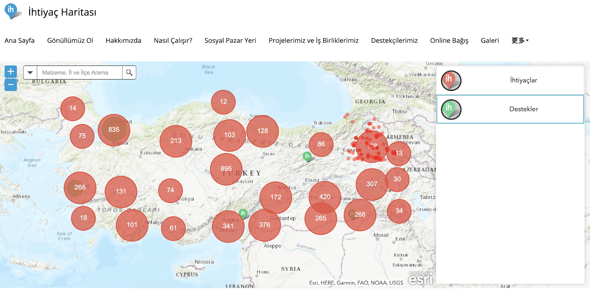Viewport: 590px width, 290px height.
Task: Click the red İhtiyaçlar pin icon
Action: [x=451, y=81]
